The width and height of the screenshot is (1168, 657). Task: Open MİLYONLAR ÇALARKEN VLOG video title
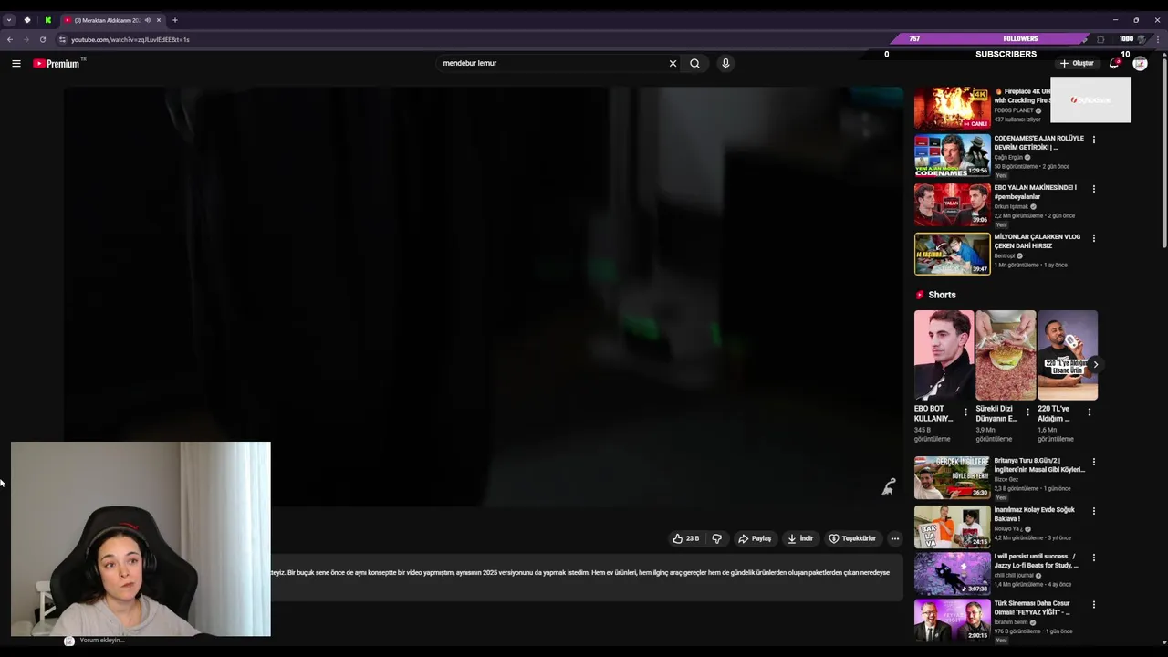1038,241
